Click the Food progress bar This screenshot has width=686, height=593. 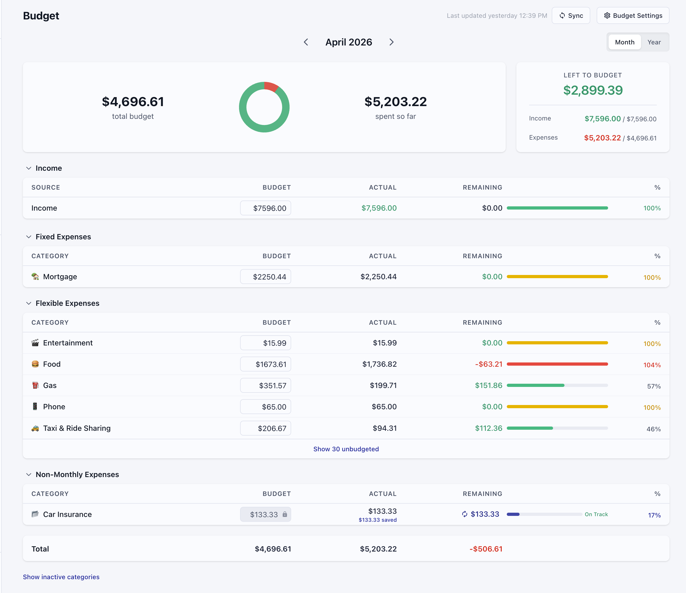point(557,364)
